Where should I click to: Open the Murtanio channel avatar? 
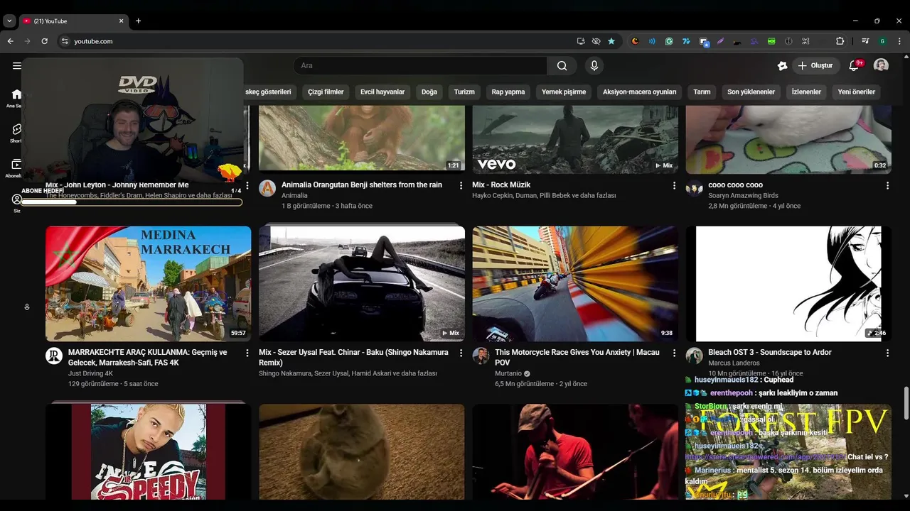pos(481,356)
